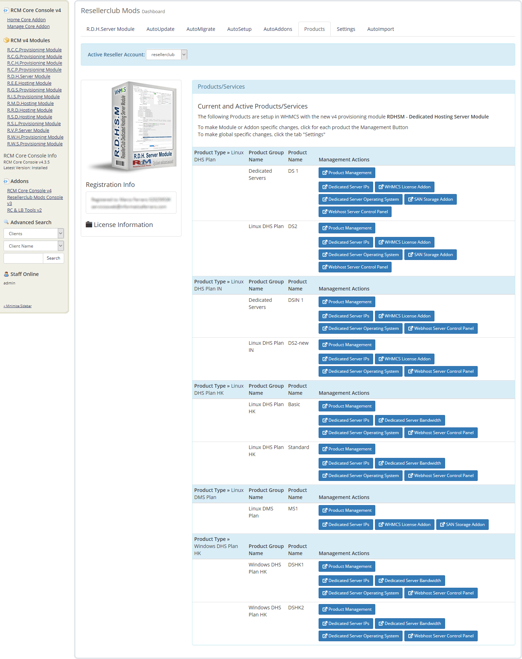Open Resellerclub Mods Console v3 link
The image size is (522, 659).
(35, 200)
